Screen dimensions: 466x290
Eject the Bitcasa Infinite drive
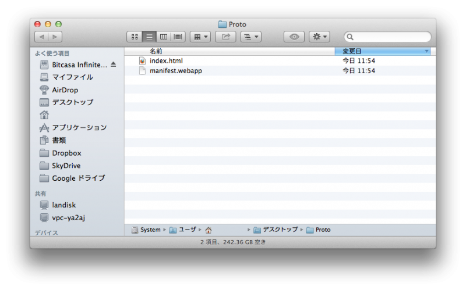pyautogui.click(x=113, y=65)
